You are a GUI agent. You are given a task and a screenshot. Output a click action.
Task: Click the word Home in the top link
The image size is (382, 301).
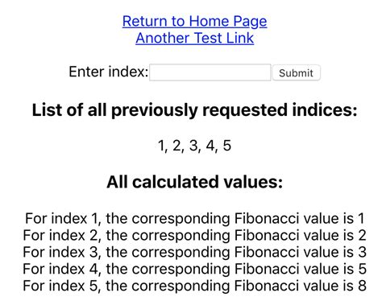[x=209, y=21]
